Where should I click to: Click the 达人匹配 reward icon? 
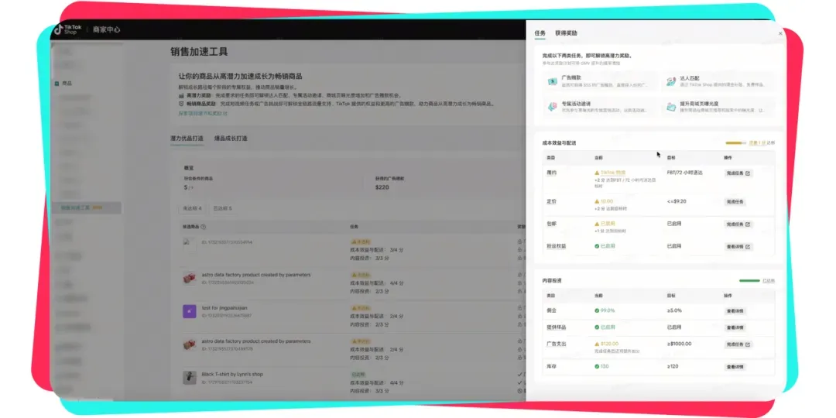coord(670,81)
